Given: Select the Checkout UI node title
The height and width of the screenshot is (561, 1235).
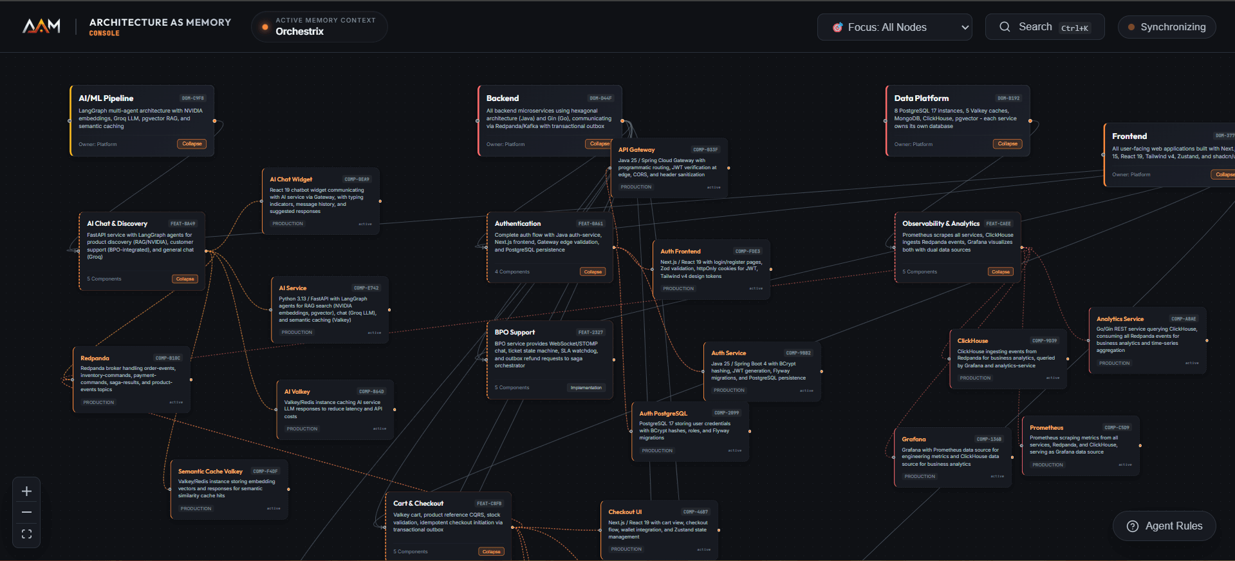Looking at the screenshot, I should [625, 512].
